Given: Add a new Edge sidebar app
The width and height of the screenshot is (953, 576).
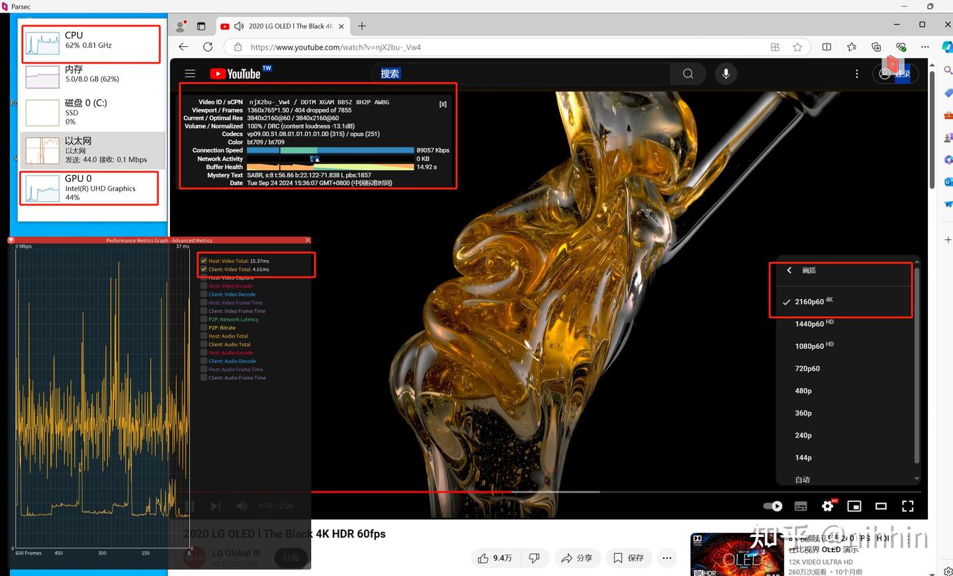Looking at the screenshot, I should [948, 239].
